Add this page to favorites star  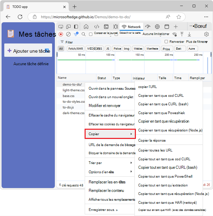[179, 17]
